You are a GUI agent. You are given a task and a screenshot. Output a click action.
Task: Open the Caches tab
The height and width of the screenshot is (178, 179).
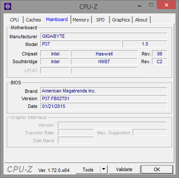(x=33, y=20)
